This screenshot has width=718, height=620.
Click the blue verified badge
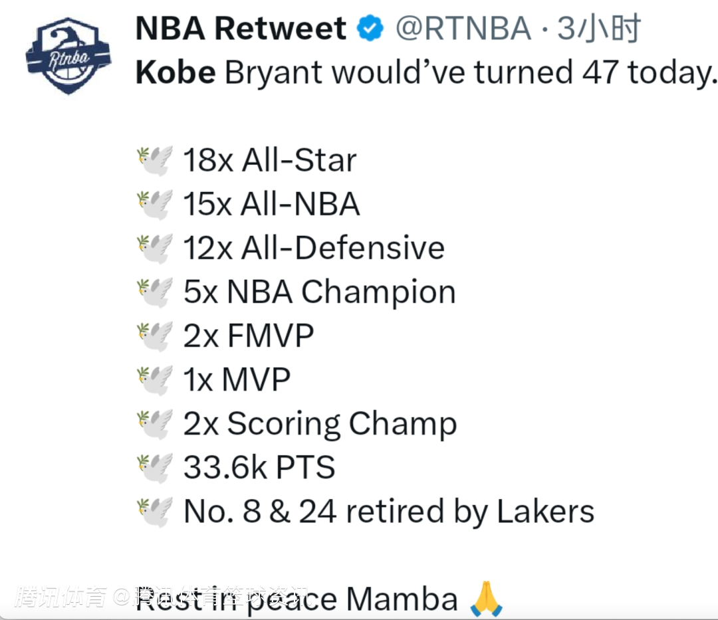point(370,29)
